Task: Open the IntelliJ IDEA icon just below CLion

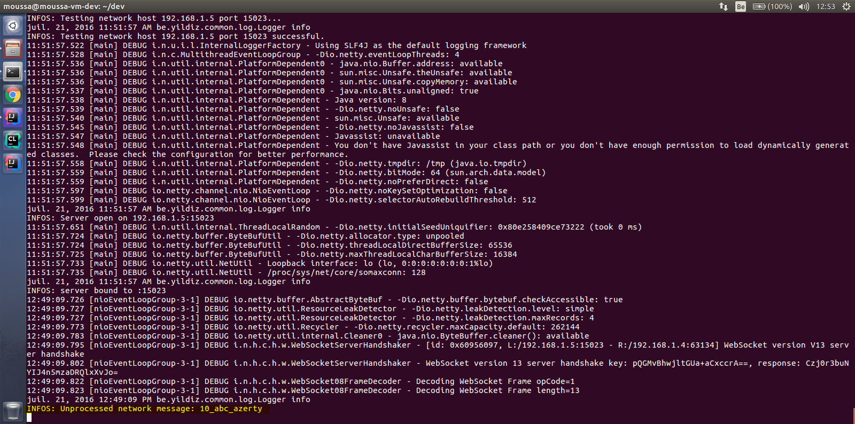Action: 13,163
